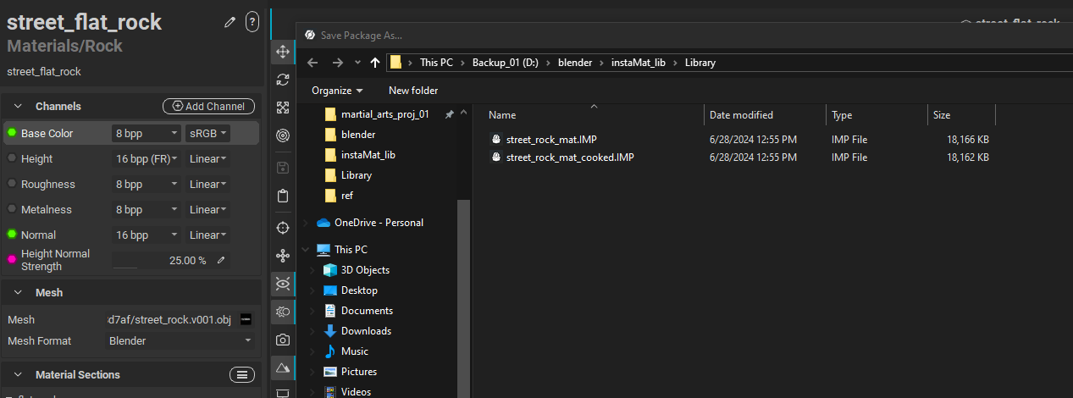Select the move/pan viewport tool
The image size is (1073, 398).
point(283,53)
